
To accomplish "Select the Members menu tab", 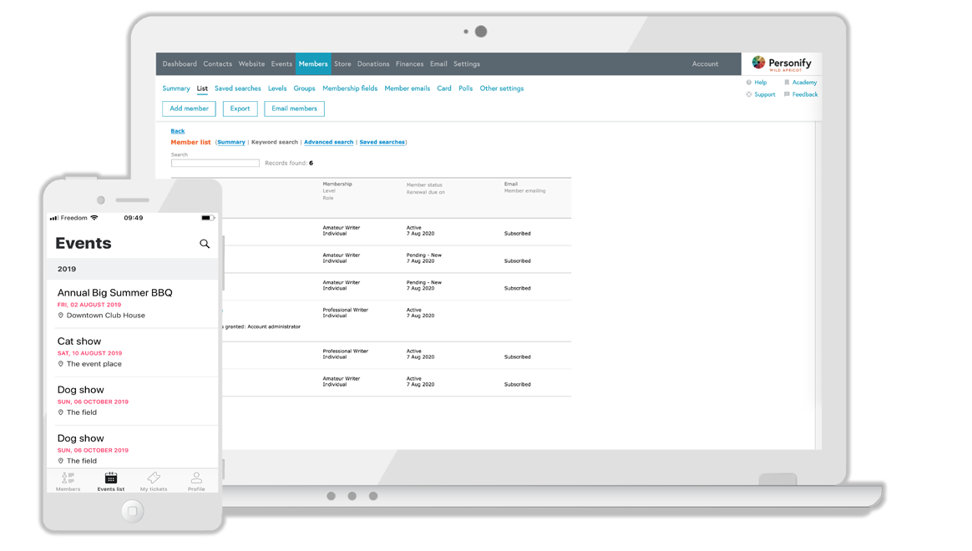I will pos(313,63).
